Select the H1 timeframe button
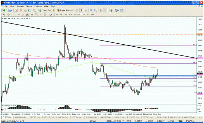Viewport: 204px width, 123px height. 75,15
